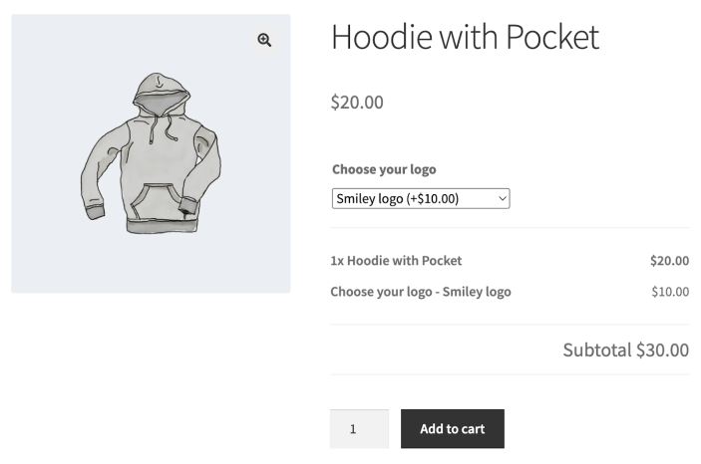Select the 1x Hoodie with Pocket line
Screen dimensions: 701x464
[x=396, y=261]
